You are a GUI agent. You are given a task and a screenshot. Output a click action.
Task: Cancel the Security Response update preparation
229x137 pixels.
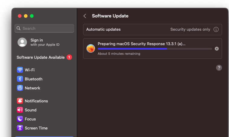tap(217, 48)
